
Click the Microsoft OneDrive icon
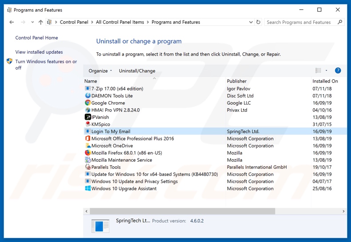[88, 146]
